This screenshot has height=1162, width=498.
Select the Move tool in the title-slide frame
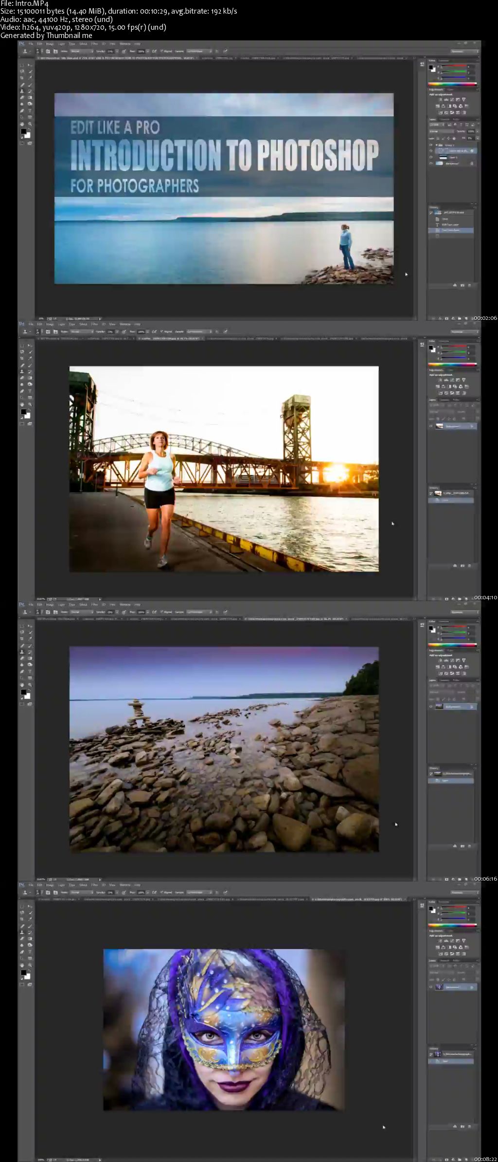30,65
